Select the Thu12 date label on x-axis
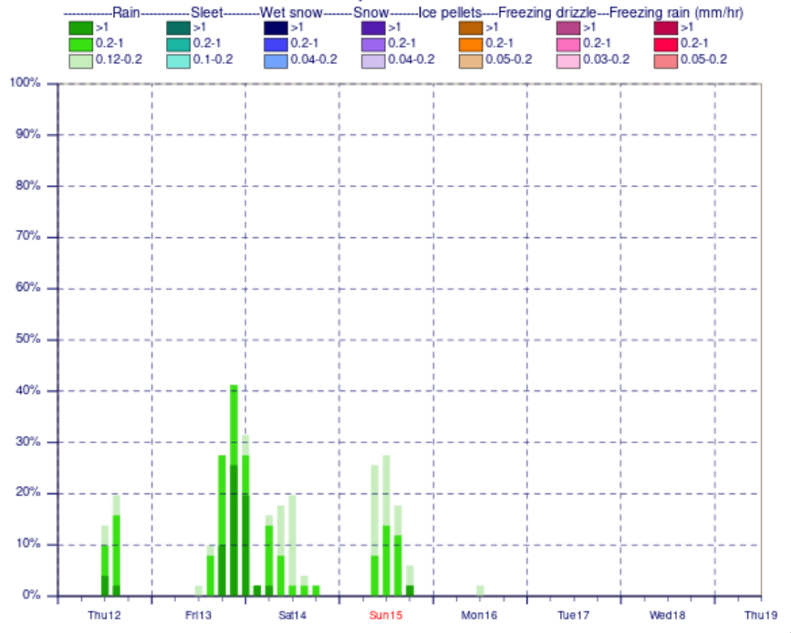This screenshot has width=791, height=633. (x=104, y=616)
